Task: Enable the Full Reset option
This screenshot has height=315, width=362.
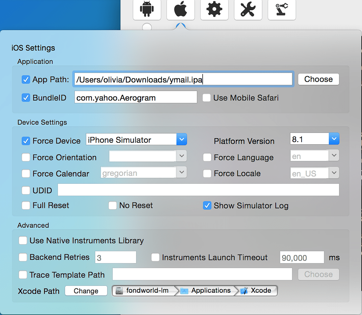Action: 26,205
